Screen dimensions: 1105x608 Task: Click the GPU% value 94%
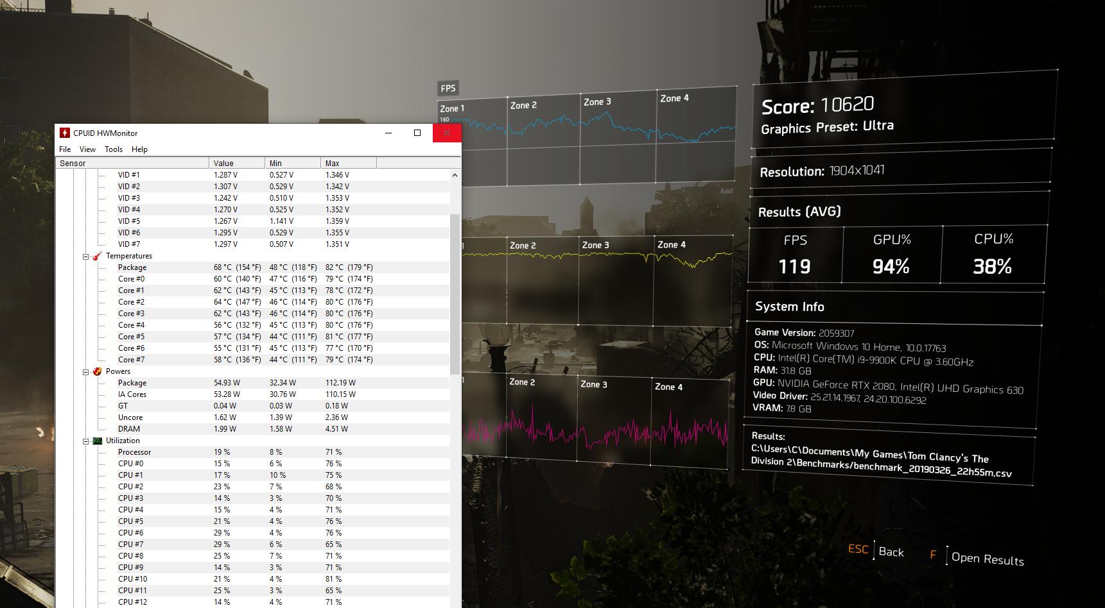[891, 266]
